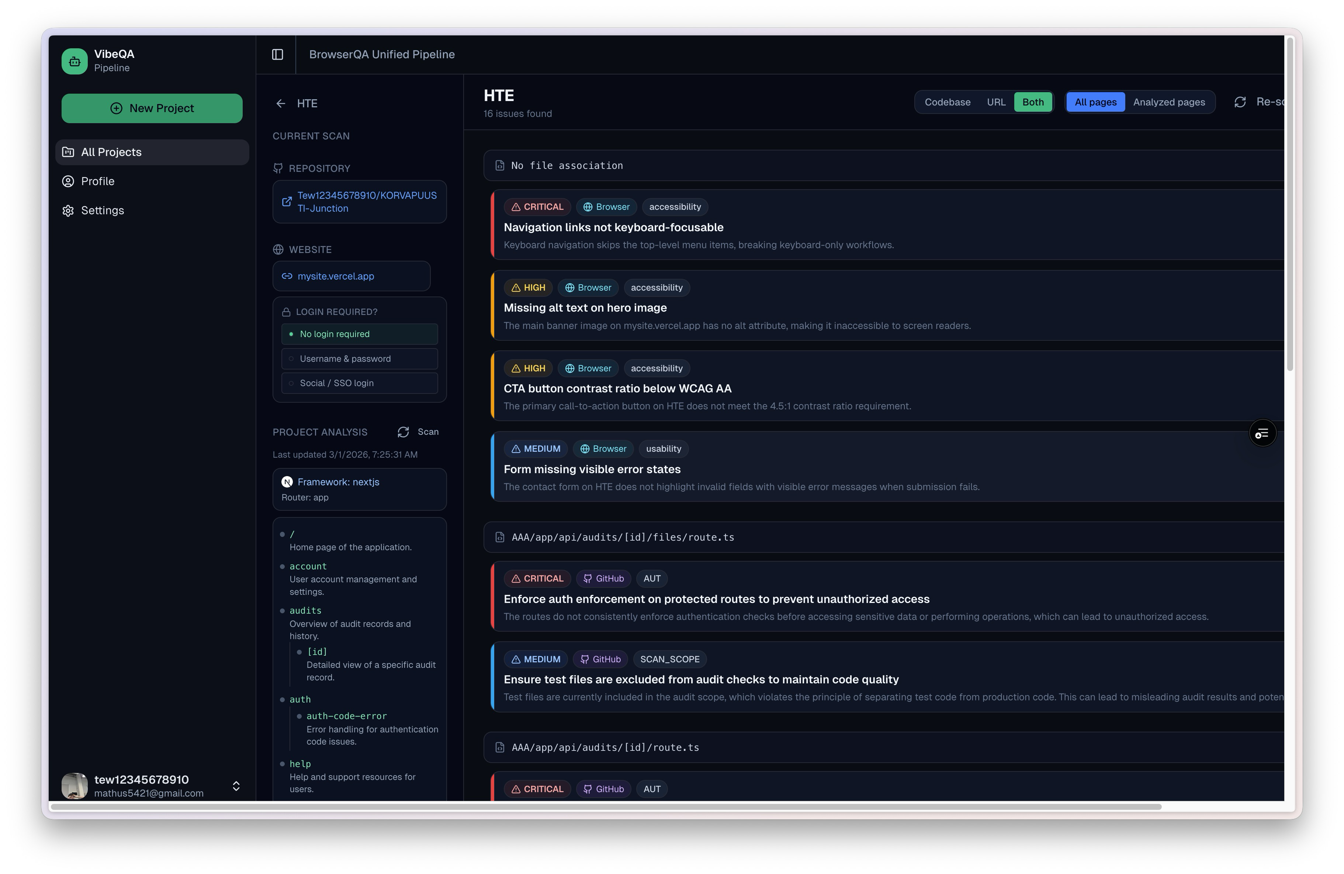Open the mysite.vercel.app website link
Screen dimensions: 1344x874
335,276
